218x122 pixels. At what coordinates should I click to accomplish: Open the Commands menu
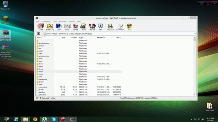46,22
